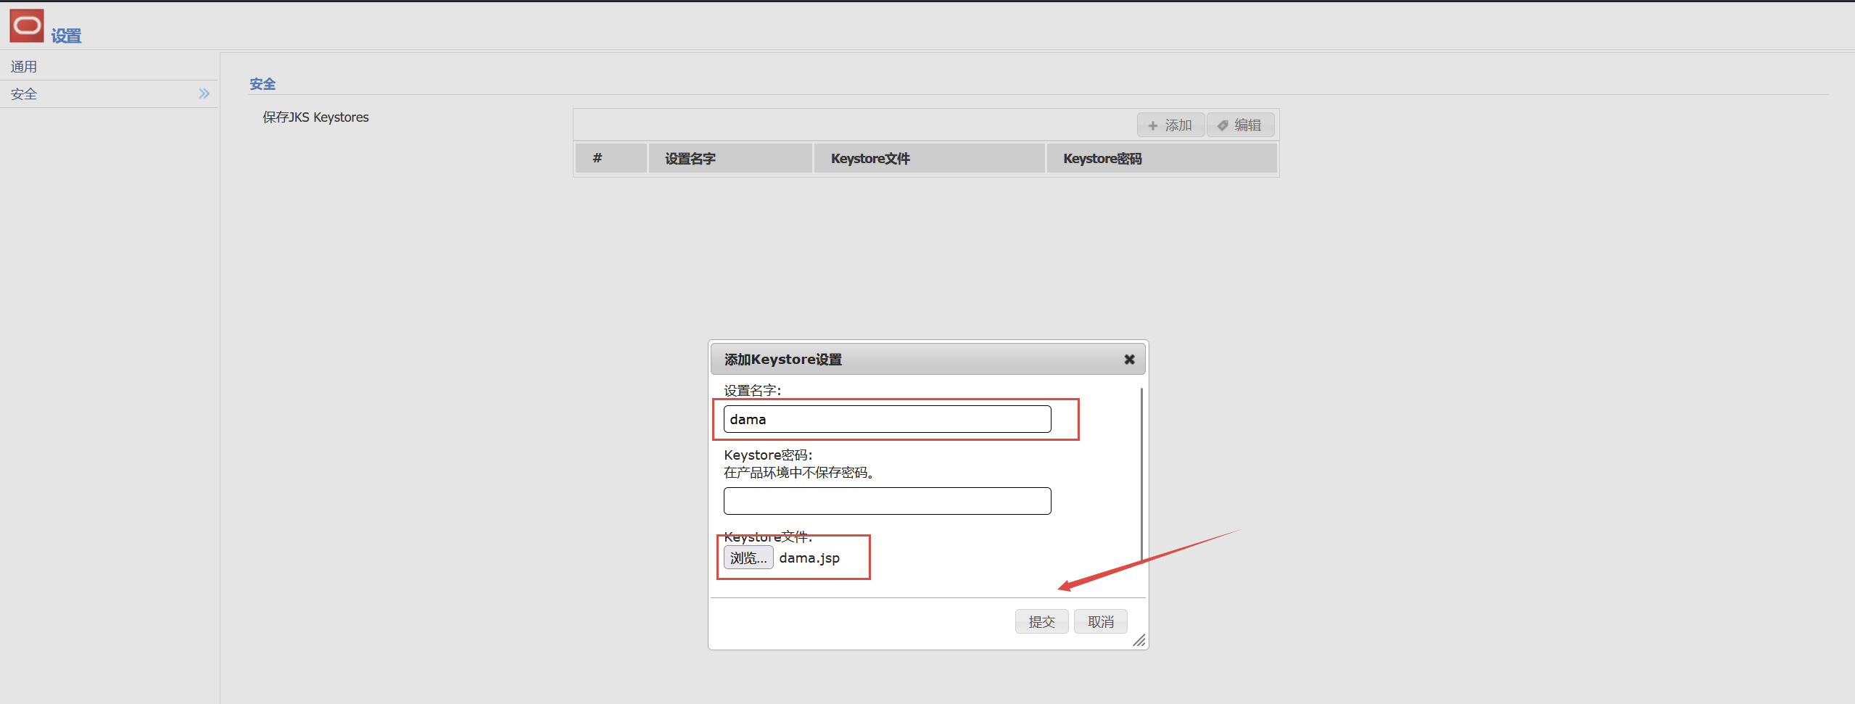Click the red Oracle logo icon
This screenshot has width=1855, height=704.
27,25
